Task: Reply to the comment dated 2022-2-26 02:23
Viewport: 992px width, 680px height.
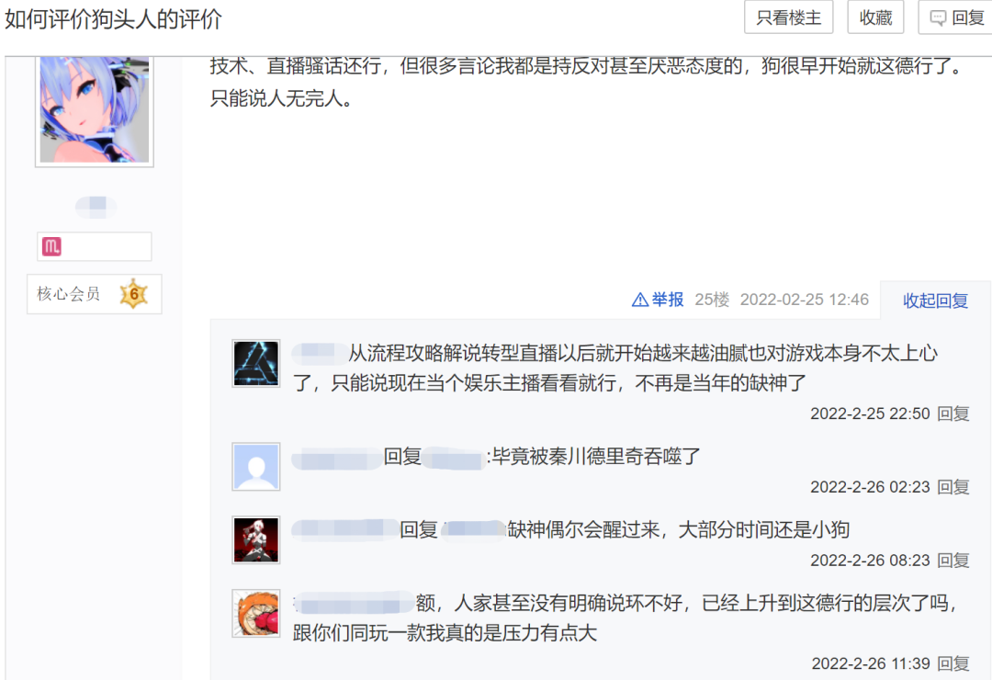Action: click(953, 487)
